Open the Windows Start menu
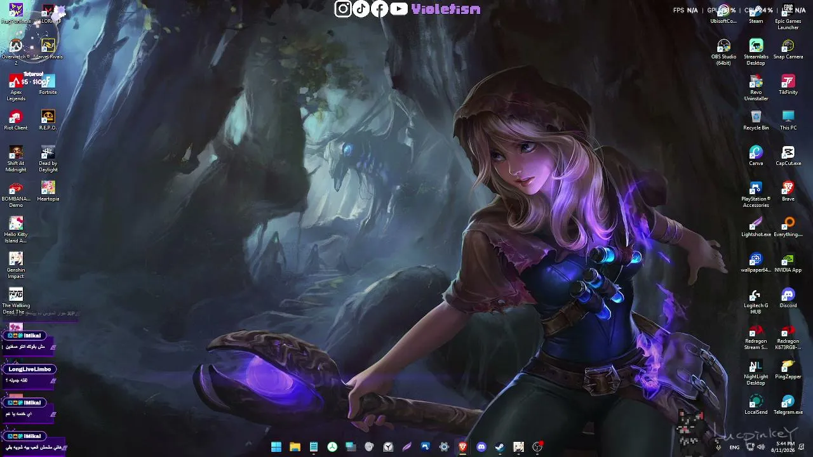813x457 pixels. click(276, 447)
